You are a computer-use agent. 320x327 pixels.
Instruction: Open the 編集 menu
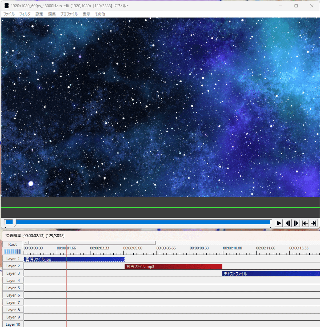pyautogui.click(x=52, y=14)
